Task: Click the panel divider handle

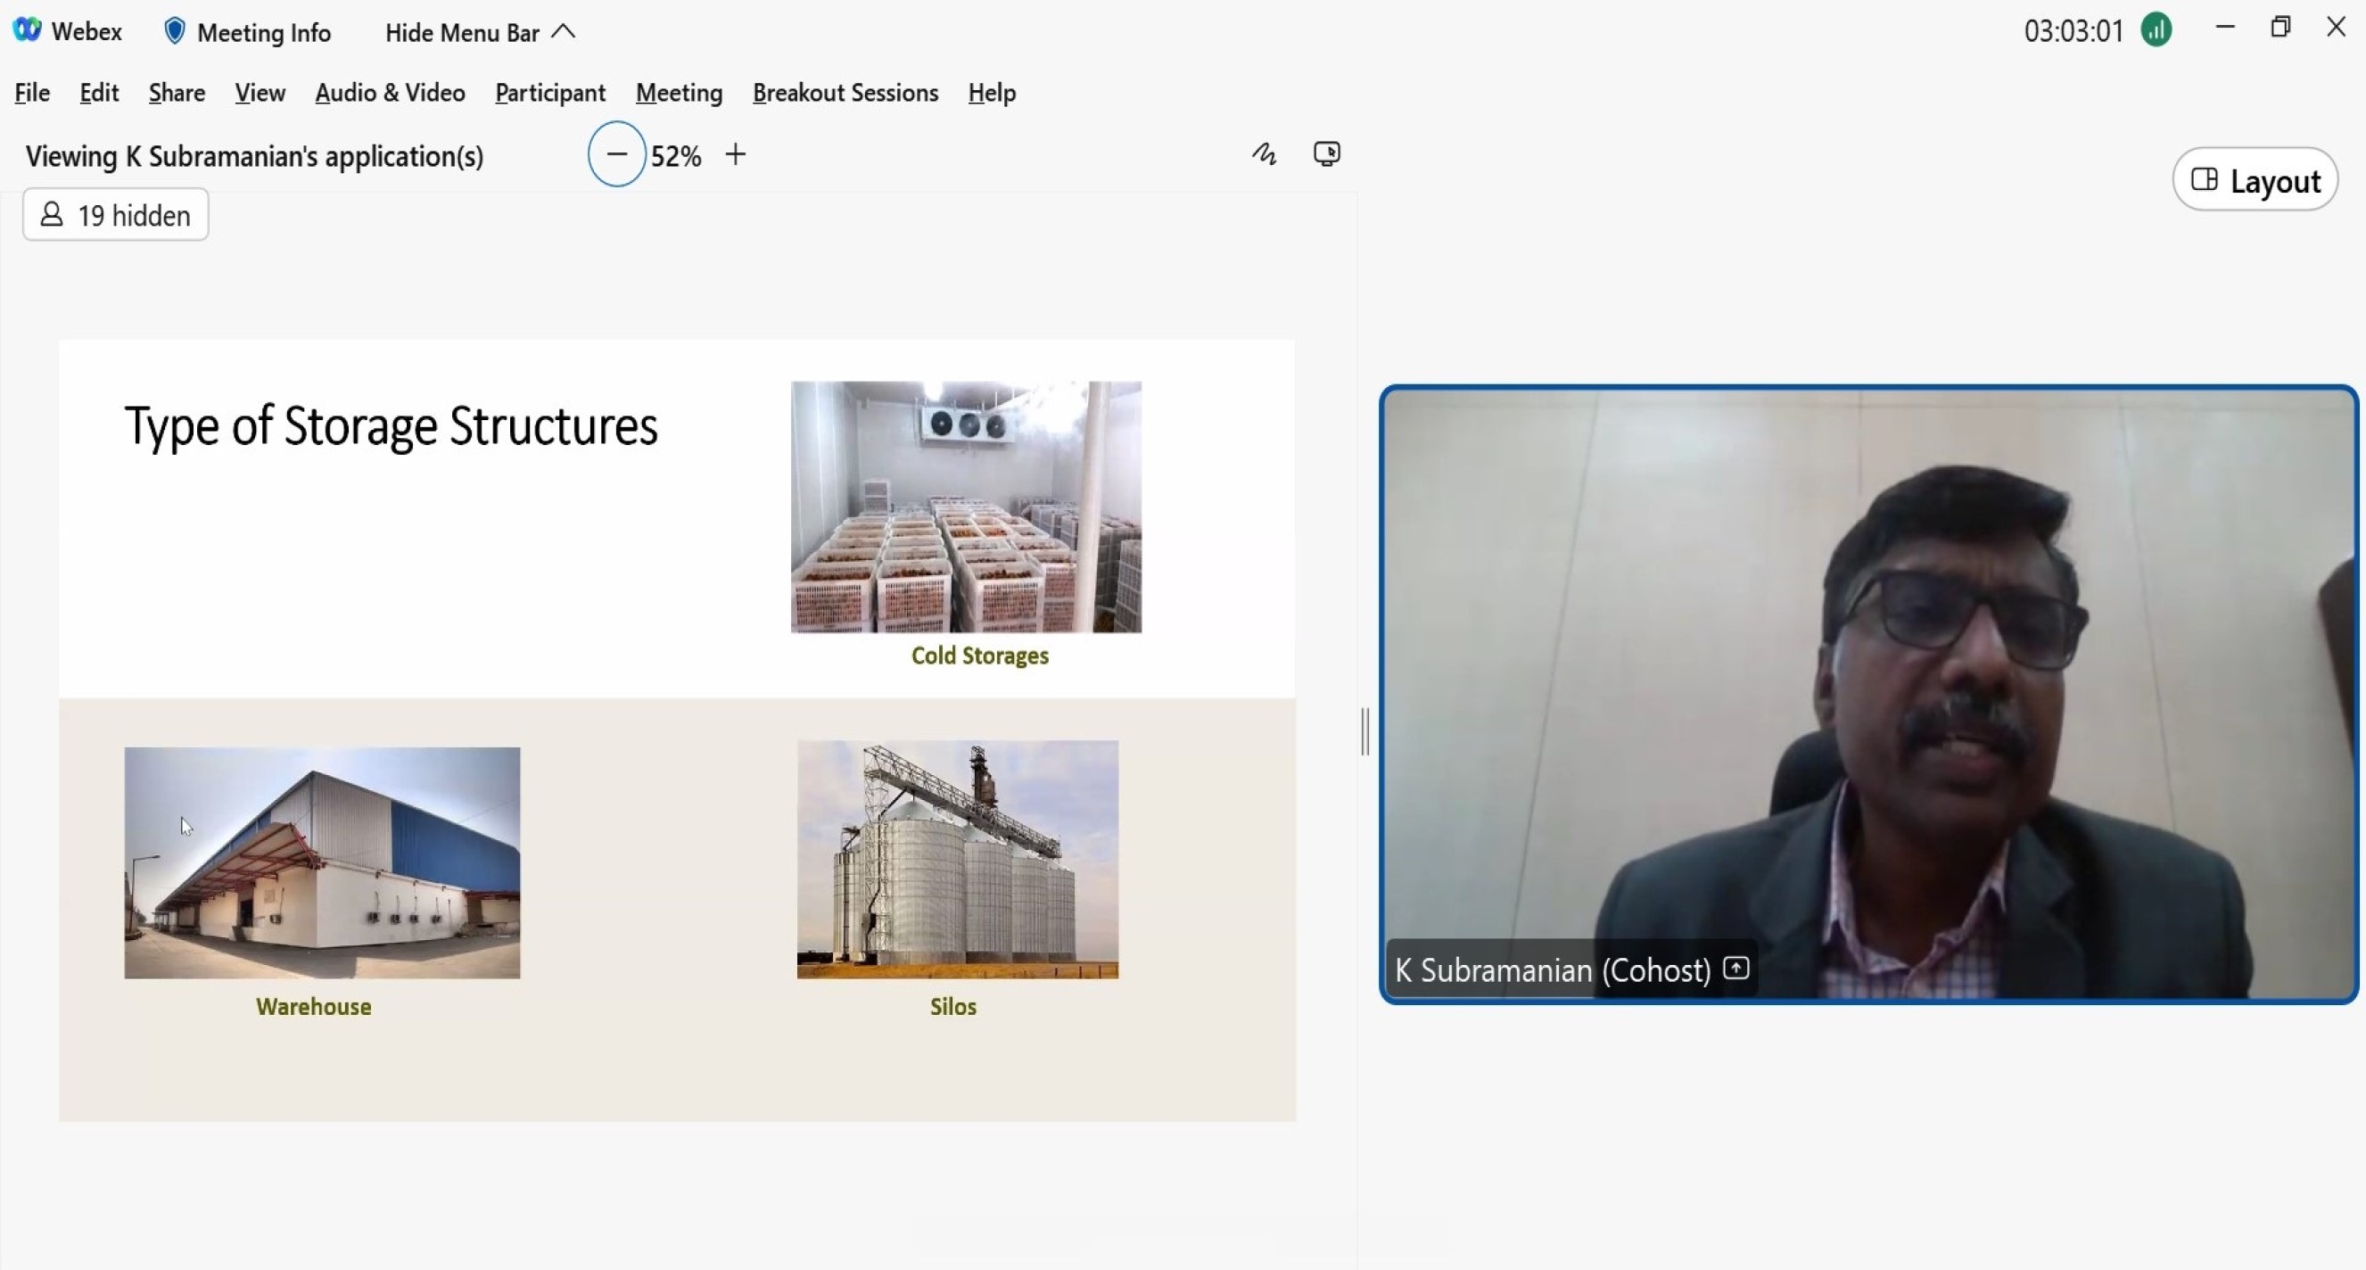Action: click(1364, 732)
